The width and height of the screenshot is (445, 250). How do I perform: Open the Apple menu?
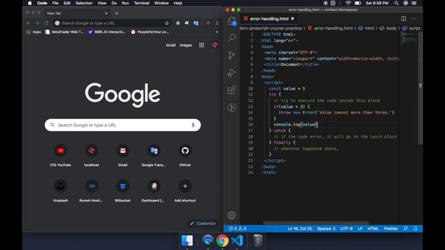tap(30, 3)
